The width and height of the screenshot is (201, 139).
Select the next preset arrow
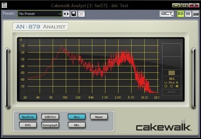68,14
